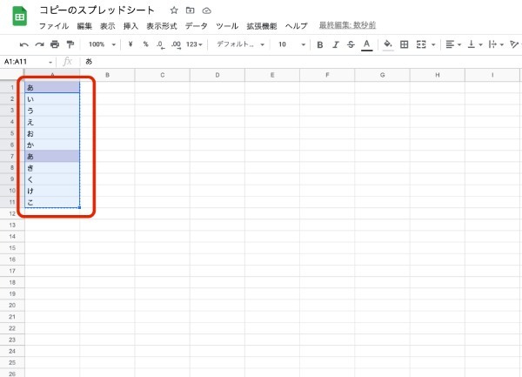The height and width of the screenshot is (377, 522).
Task: Select cell A7 containing あ
Action: point(52,156)
